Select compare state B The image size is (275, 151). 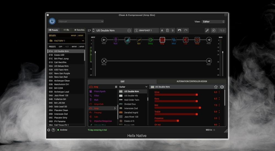click(x=173, y=30)
